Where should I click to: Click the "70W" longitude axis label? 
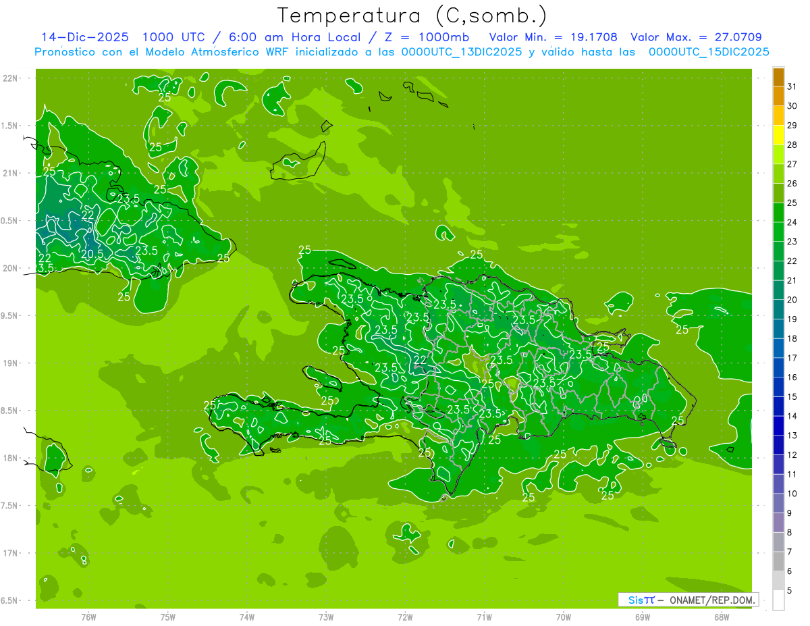[564, 617]
